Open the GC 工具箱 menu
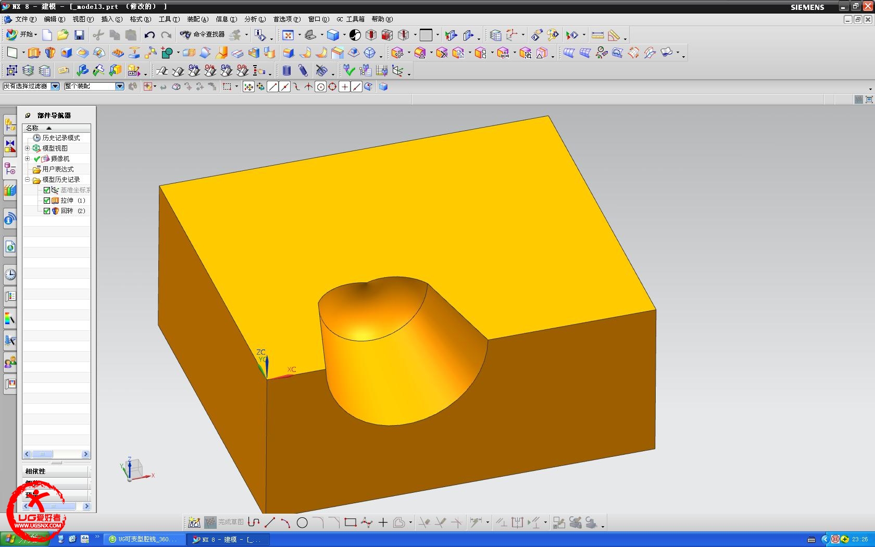875x547 pixels. [x=351, y=19]
